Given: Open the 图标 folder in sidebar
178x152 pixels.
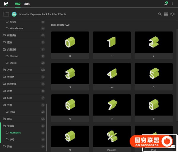Looking at the screenshot, I should [9, 119].
